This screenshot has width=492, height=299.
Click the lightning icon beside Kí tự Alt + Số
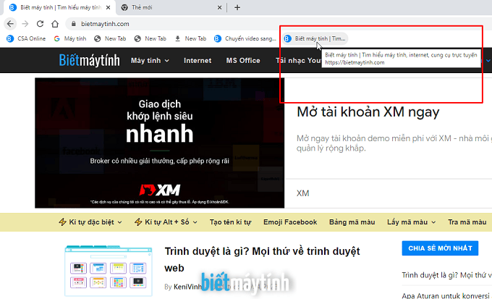(x=138, y=222)
